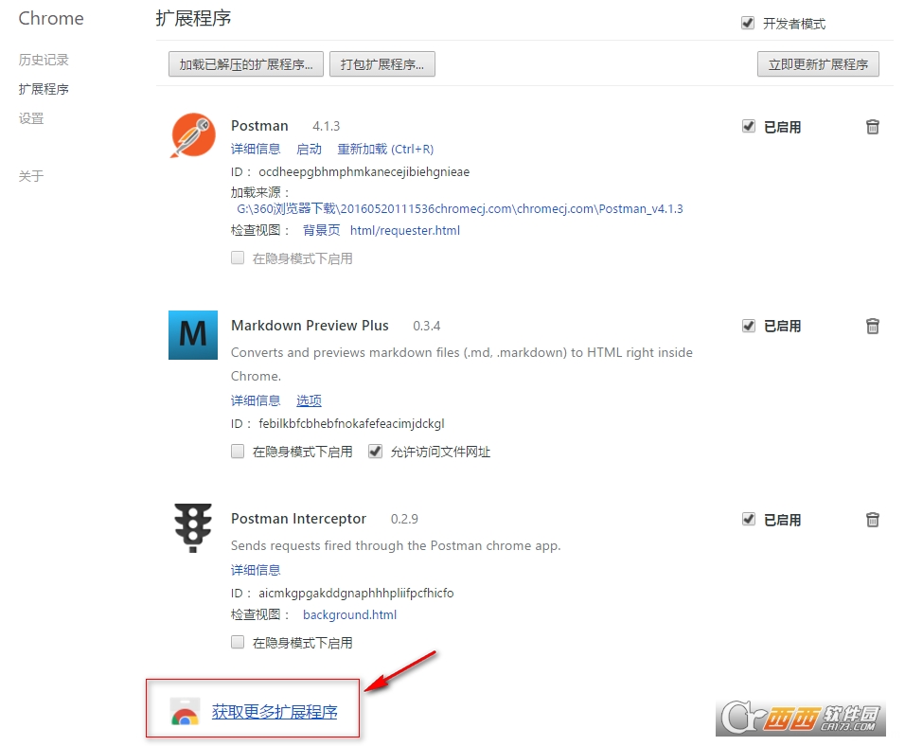Delete Postman Interceptor via trash icon
The width and height of the screenshot is (905, 746).
point(872,519)
